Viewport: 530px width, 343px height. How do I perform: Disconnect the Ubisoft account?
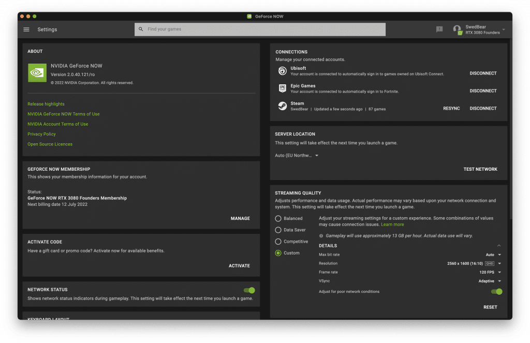click(x=483, y=73)
